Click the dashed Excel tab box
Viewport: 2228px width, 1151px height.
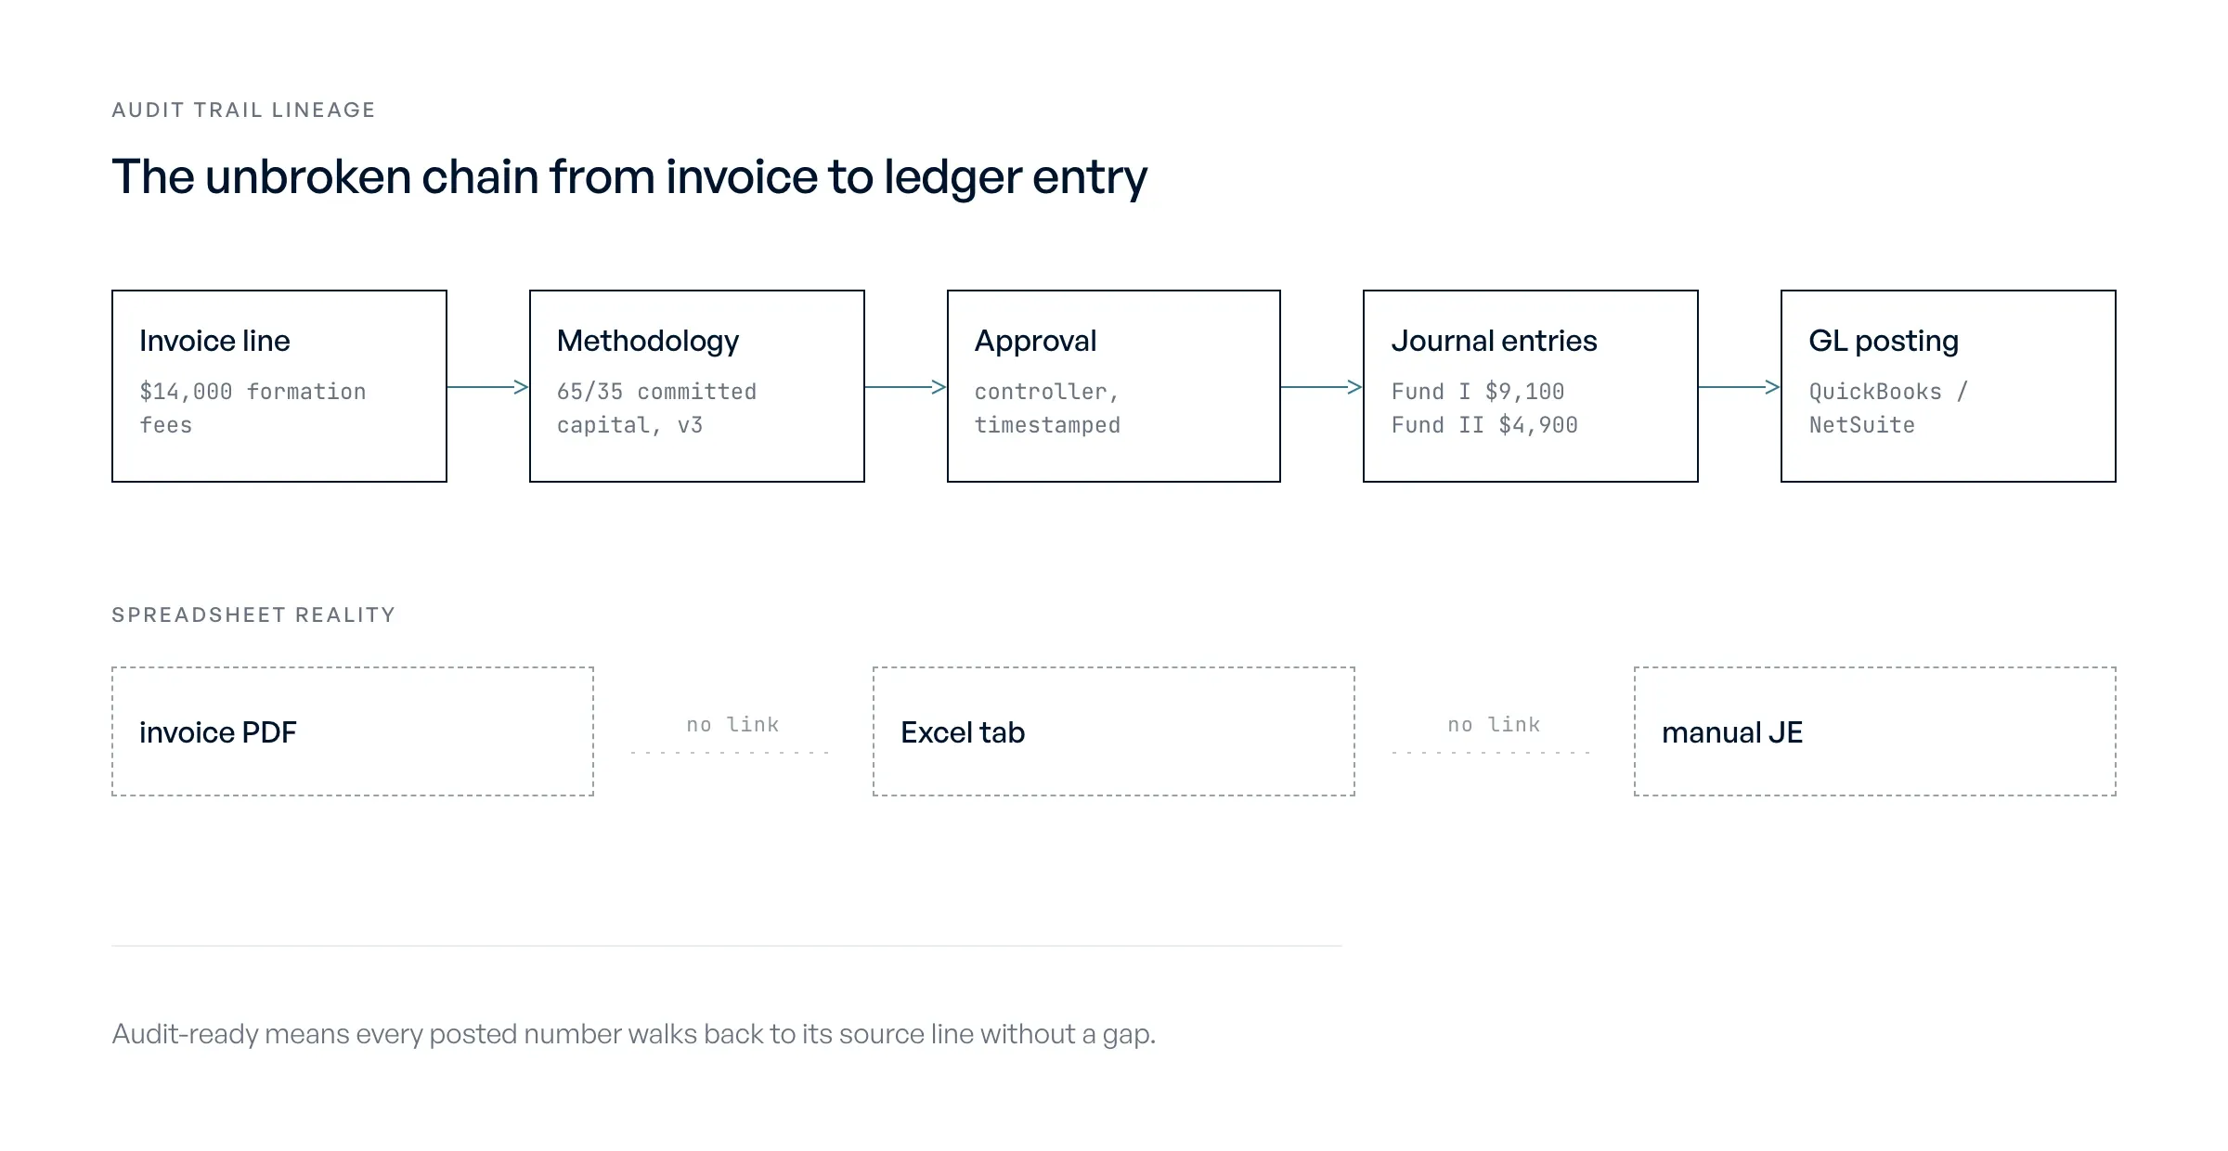[x=1114, y=731]
